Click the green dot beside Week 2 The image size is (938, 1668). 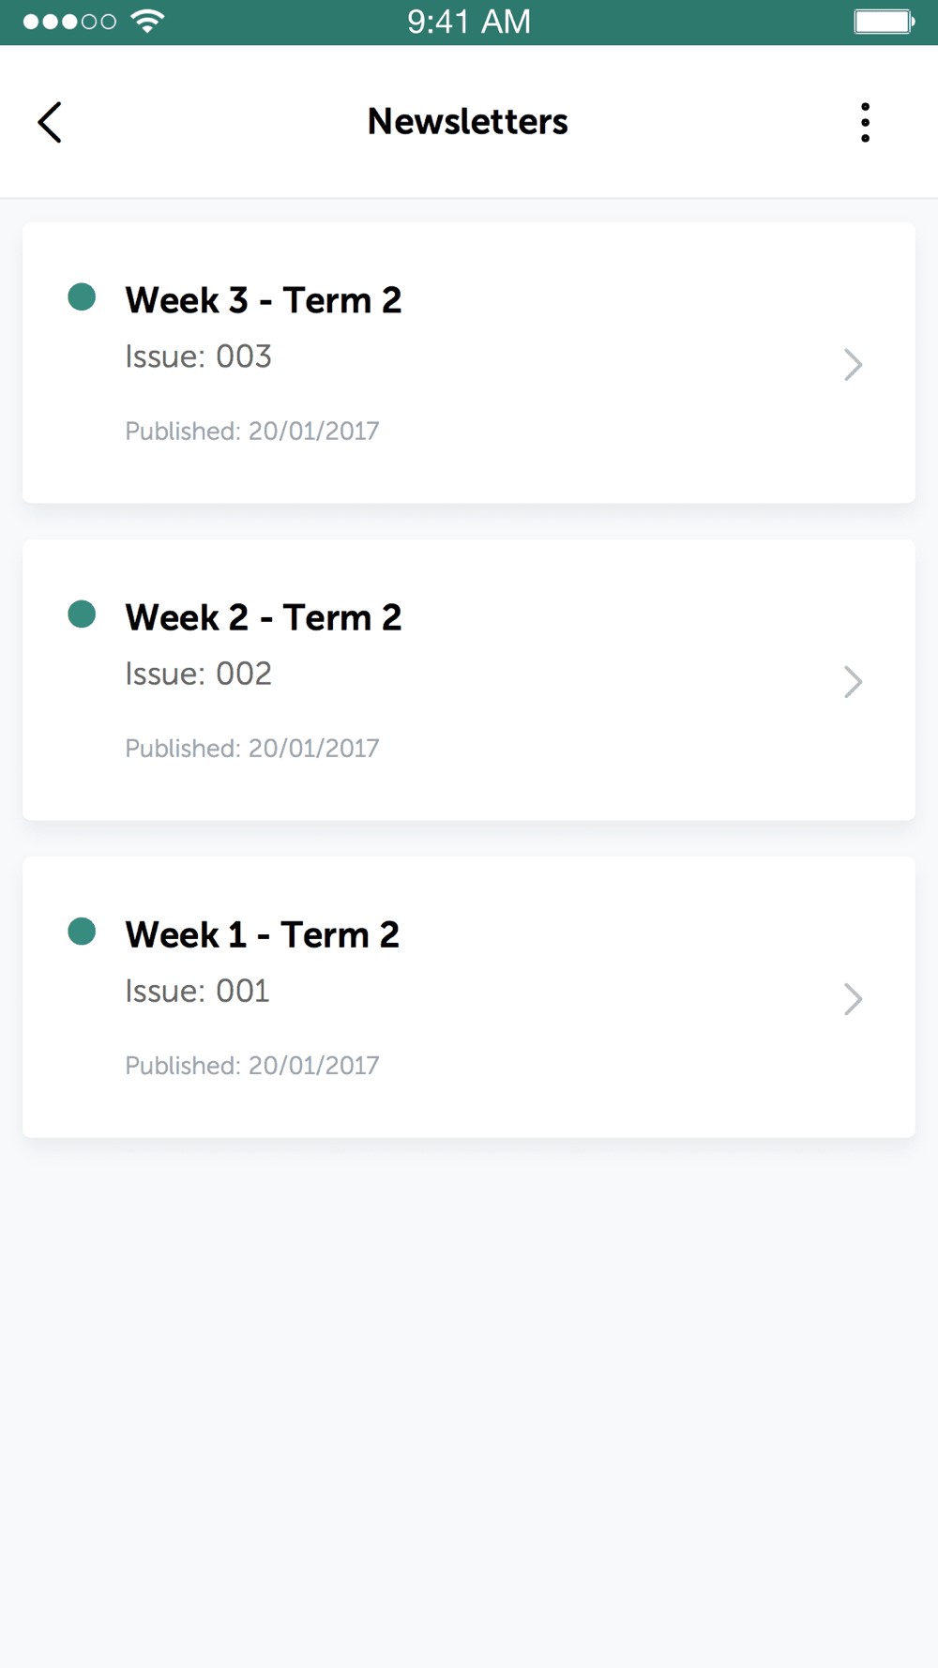[x=83, y=614]
